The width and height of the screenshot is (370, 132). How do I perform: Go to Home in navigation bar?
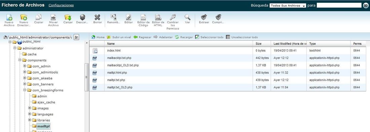pyautogui.click(x=98, y=37)
